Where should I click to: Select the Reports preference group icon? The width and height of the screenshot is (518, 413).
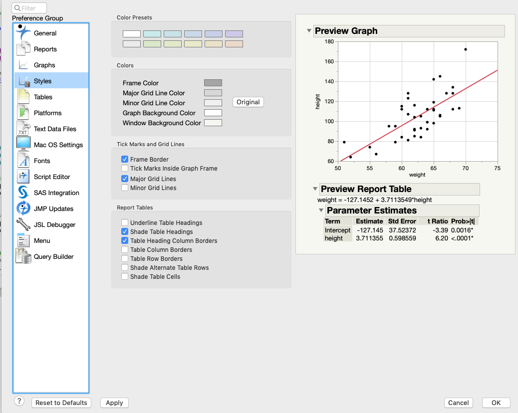(23, 48)
